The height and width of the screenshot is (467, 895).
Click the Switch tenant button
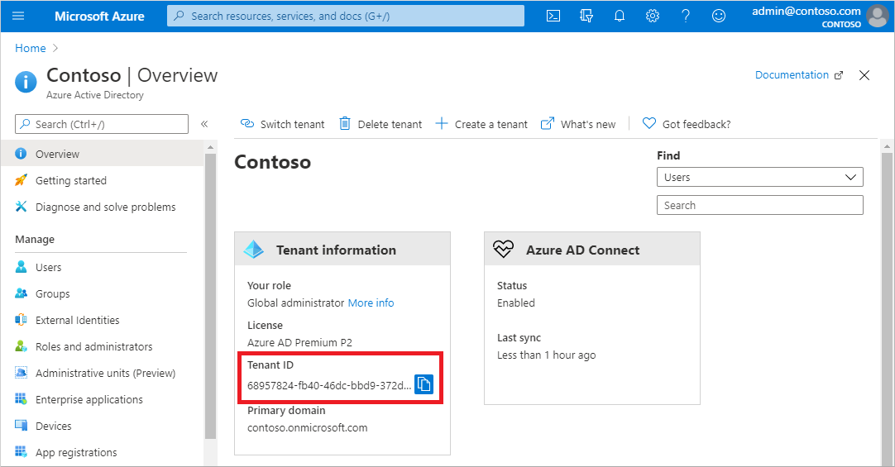(x=282, y=124)
